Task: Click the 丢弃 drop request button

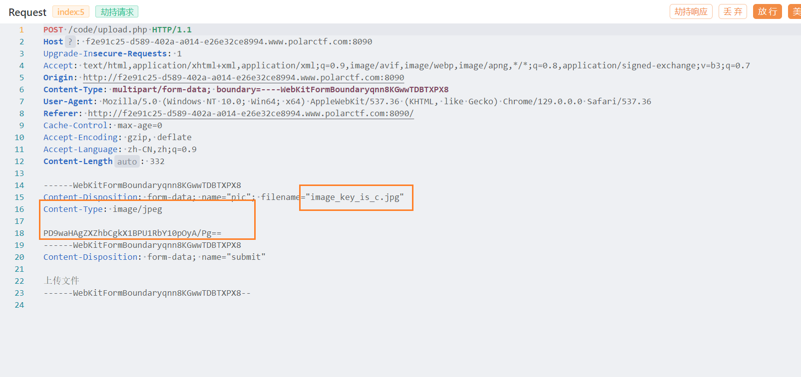Action: coord(733,11)
